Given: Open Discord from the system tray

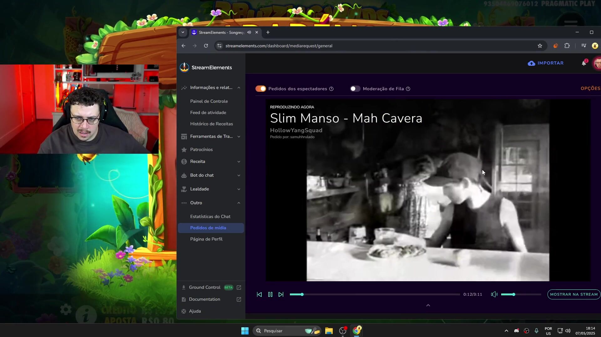Looking at the screenshot, I should click(x=516, y=331).
